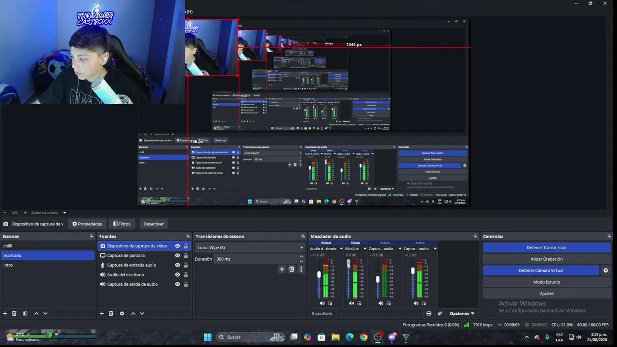
Task: Select the chilll scene
Action: pyautogui.click(x=48, y=246)
